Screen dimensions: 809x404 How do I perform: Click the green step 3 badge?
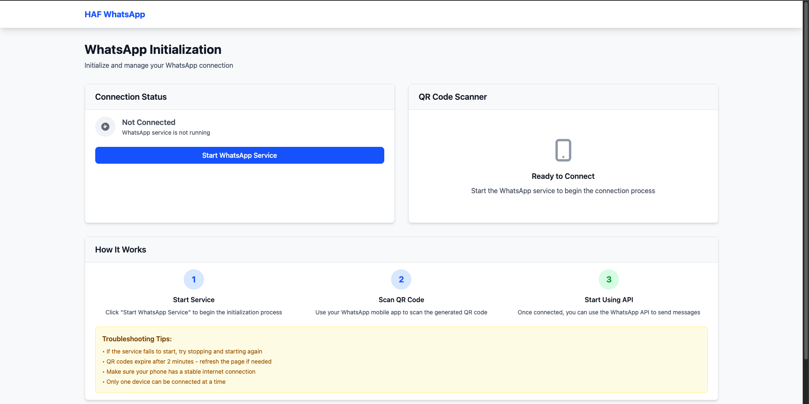pos(608,279)
